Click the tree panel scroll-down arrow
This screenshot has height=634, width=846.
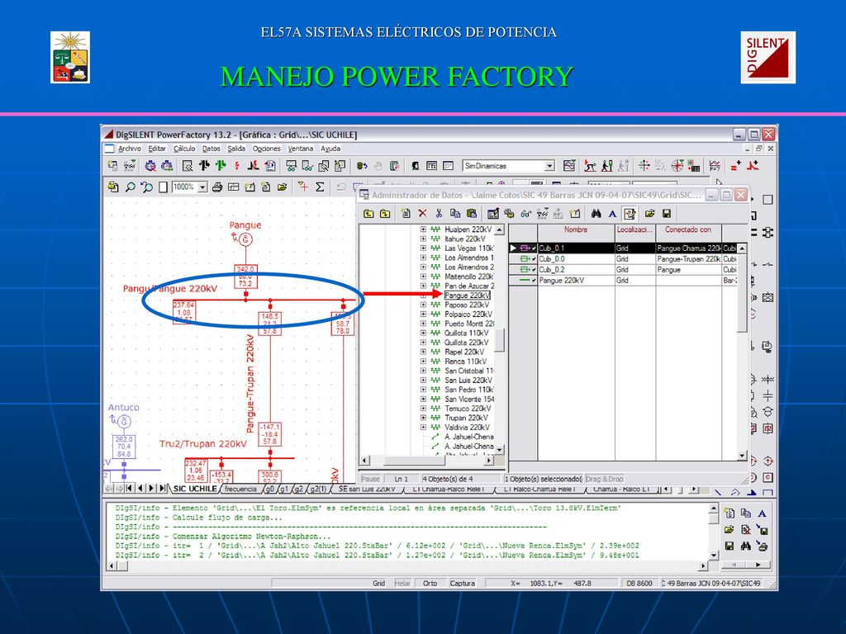click(x=500, y=450)
